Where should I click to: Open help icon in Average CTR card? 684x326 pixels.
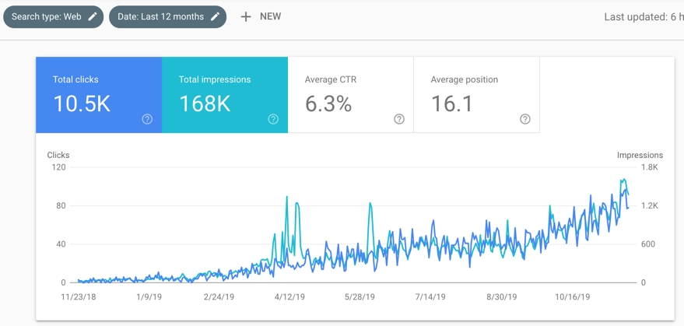(399, 119)
